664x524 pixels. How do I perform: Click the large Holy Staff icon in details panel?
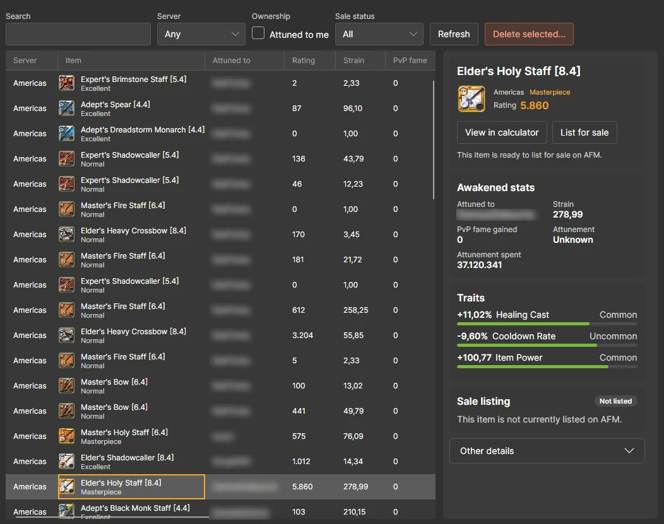pyautogui.click(x=471, y=99)
